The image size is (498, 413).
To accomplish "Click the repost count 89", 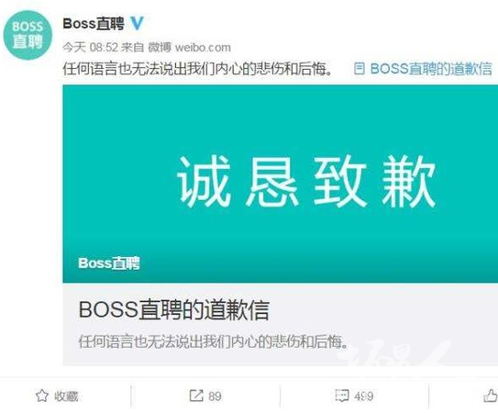I will tap(215, 396).
